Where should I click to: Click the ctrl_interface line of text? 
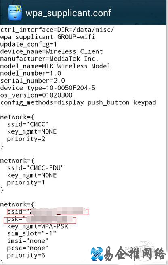(x=57, y=30)
